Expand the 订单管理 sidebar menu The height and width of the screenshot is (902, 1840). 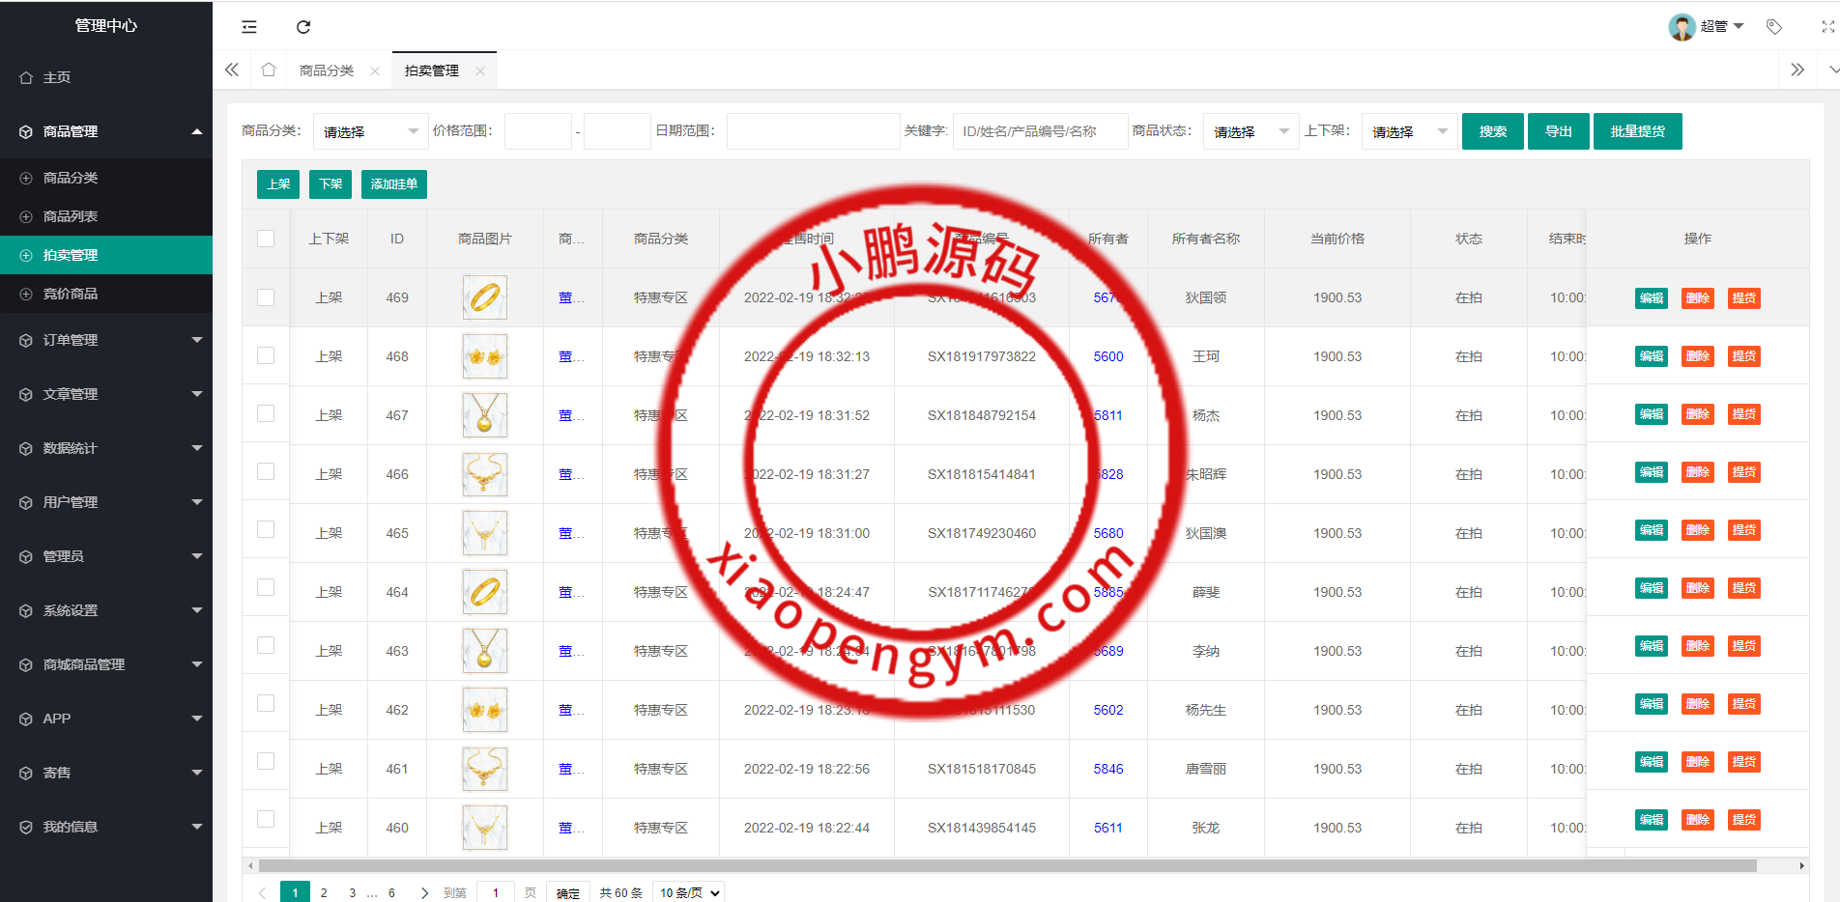pos(106,340)
